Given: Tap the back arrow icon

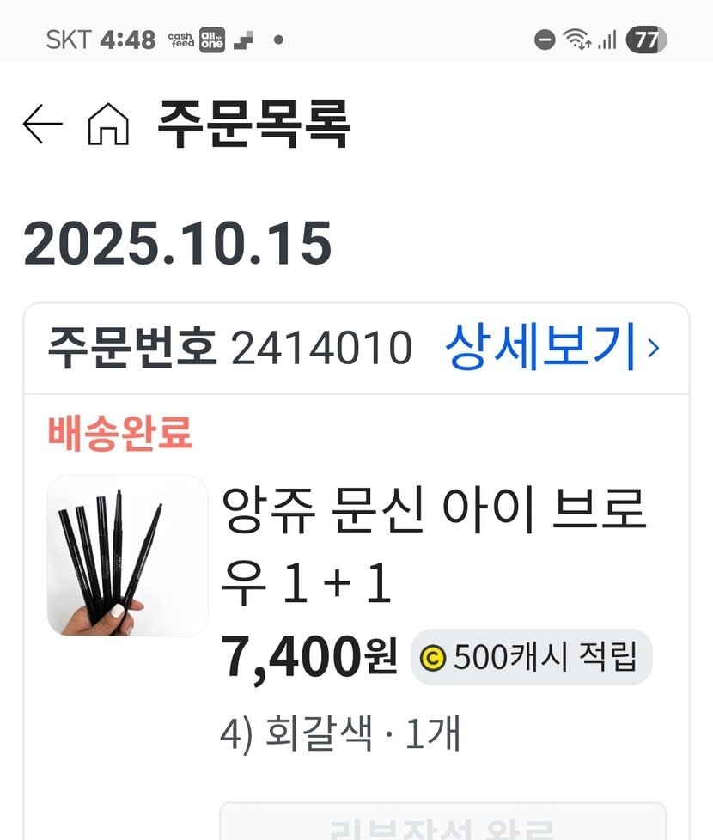Looking at the screenshot, I should 43,124.
